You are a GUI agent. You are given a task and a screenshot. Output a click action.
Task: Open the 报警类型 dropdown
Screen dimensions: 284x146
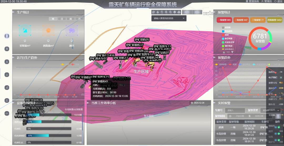[x=270, y=111]
